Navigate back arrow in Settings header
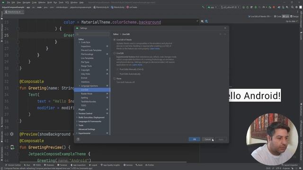 point(220,34)
